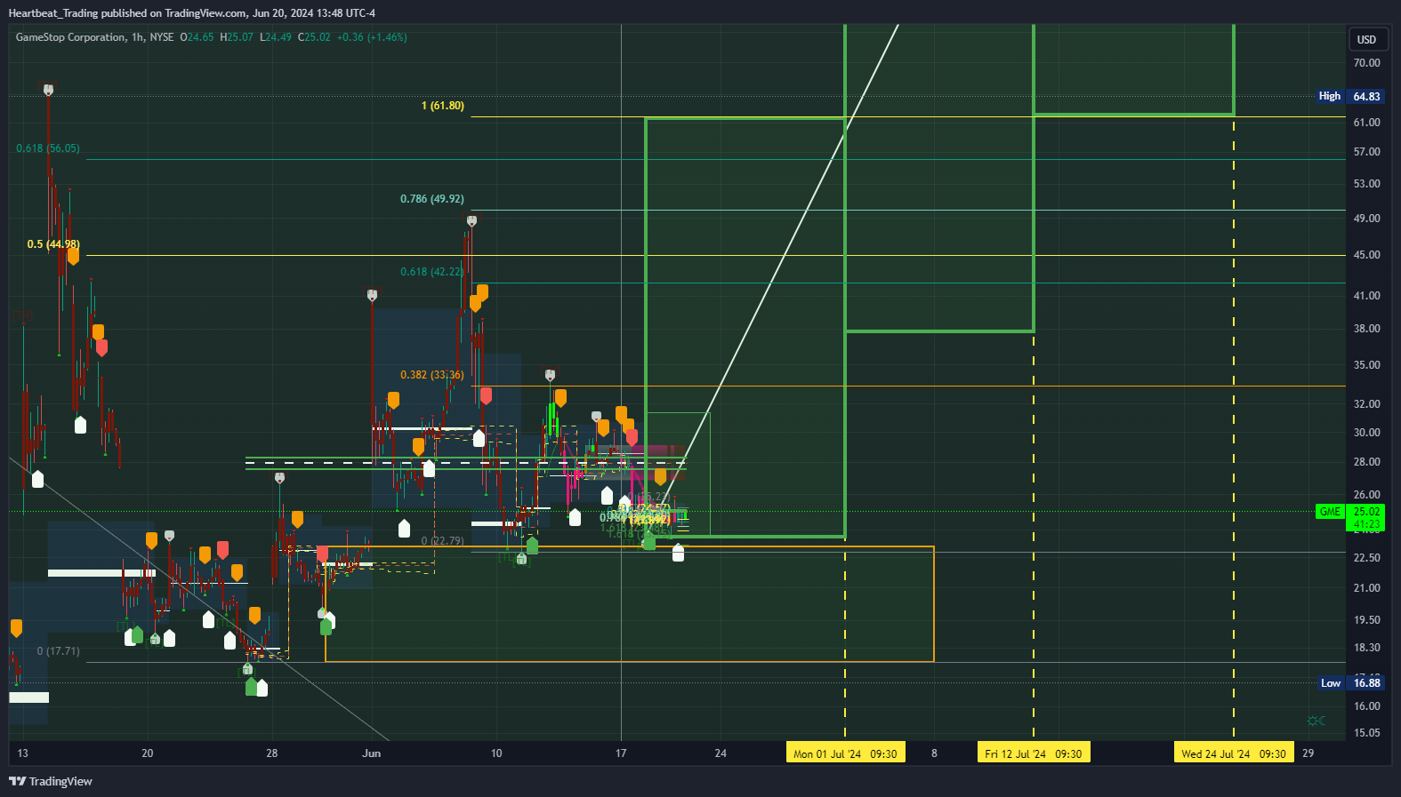Click the 17 label on the date axis

coord(621,753)
